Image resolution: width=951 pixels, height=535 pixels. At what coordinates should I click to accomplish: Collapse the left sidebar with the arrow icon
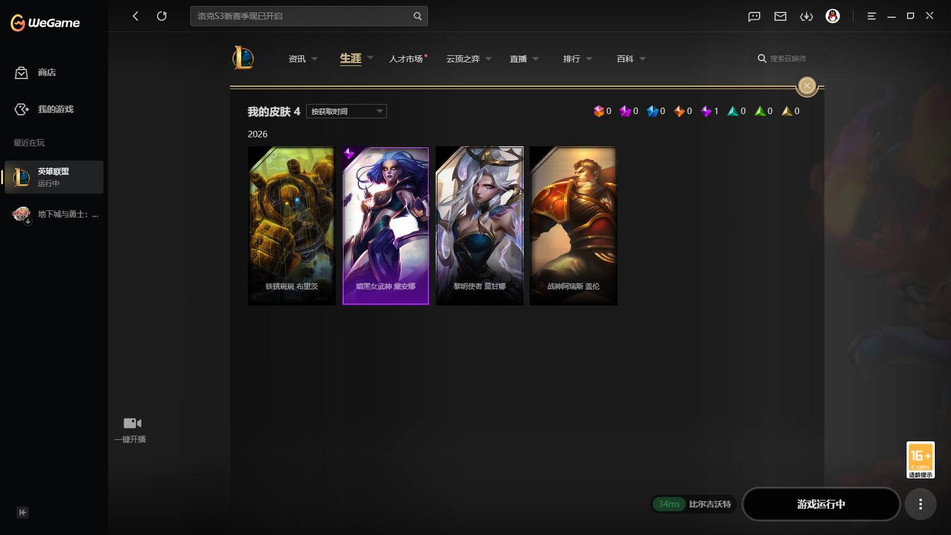pos(23,512)
